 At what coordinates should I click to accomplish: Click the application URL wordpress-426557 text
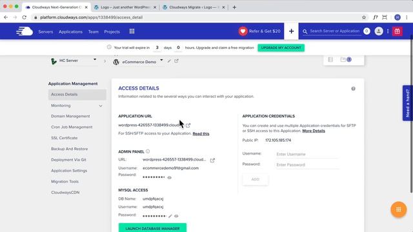[148, 125]
